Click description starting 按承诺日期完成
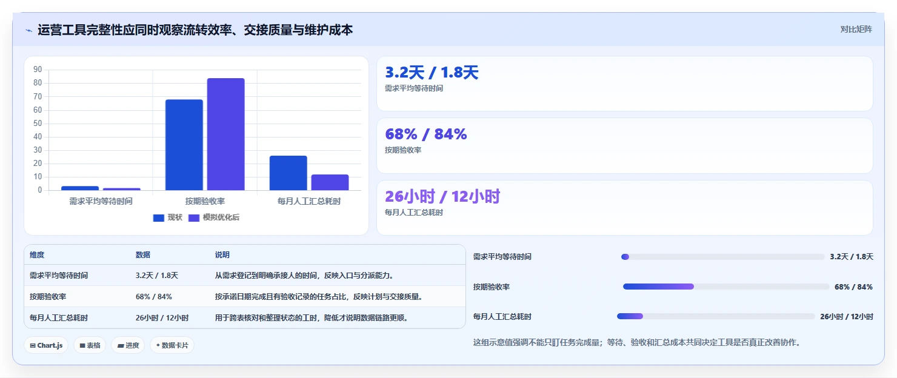 (319, 297)
